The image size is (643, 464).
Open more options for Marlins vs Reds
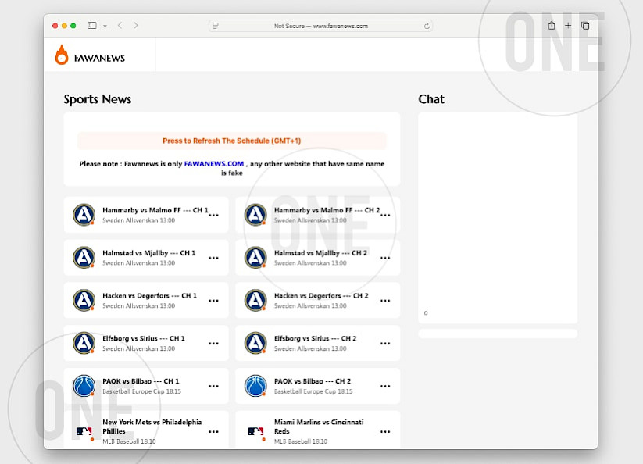(x=385, y=432)
